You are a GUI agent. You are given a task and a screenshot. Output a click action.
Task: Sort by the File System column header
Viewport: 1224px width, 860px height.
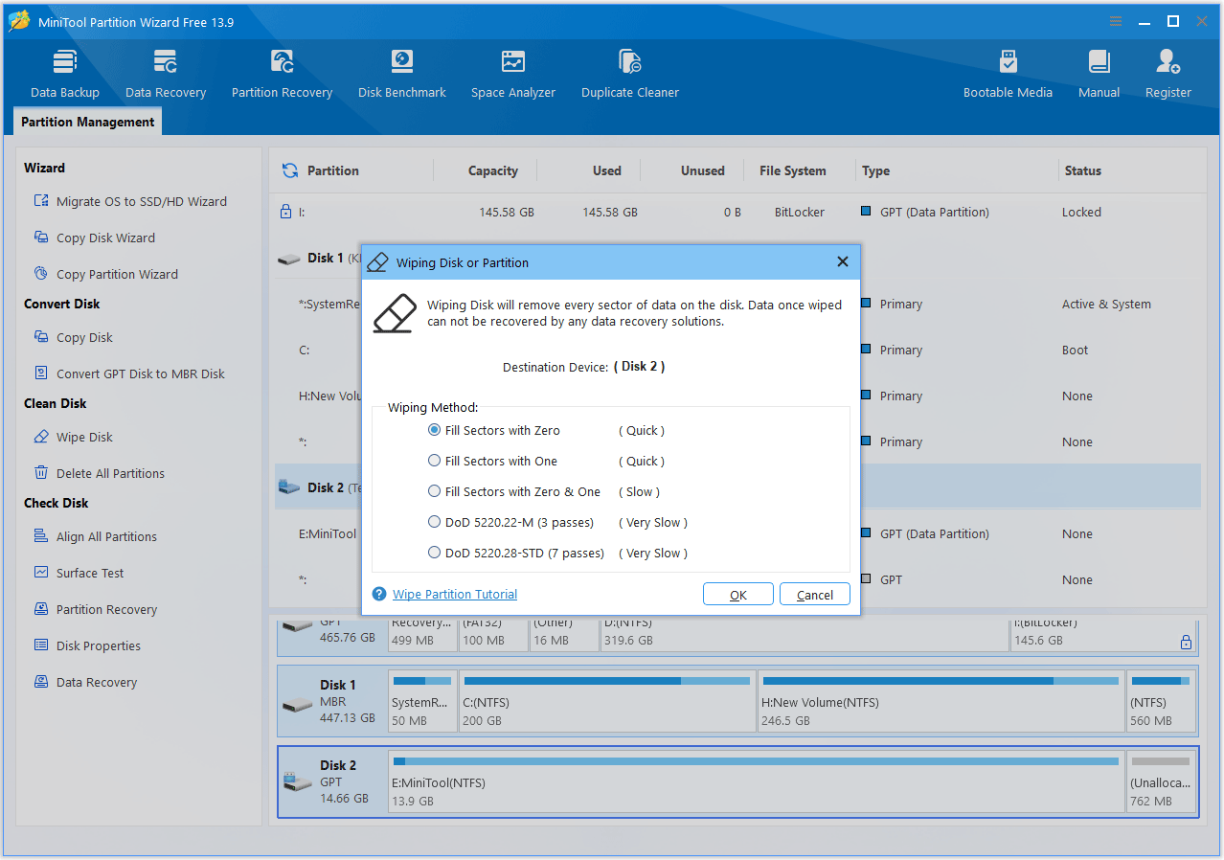click(793, 170)
